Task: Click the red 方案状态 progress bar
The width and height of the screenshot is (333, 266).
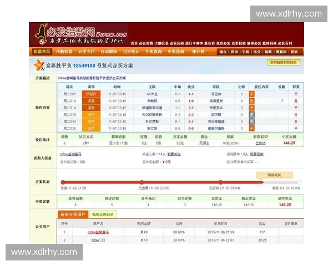Action: pyautogui.click(x=167, y=182)
